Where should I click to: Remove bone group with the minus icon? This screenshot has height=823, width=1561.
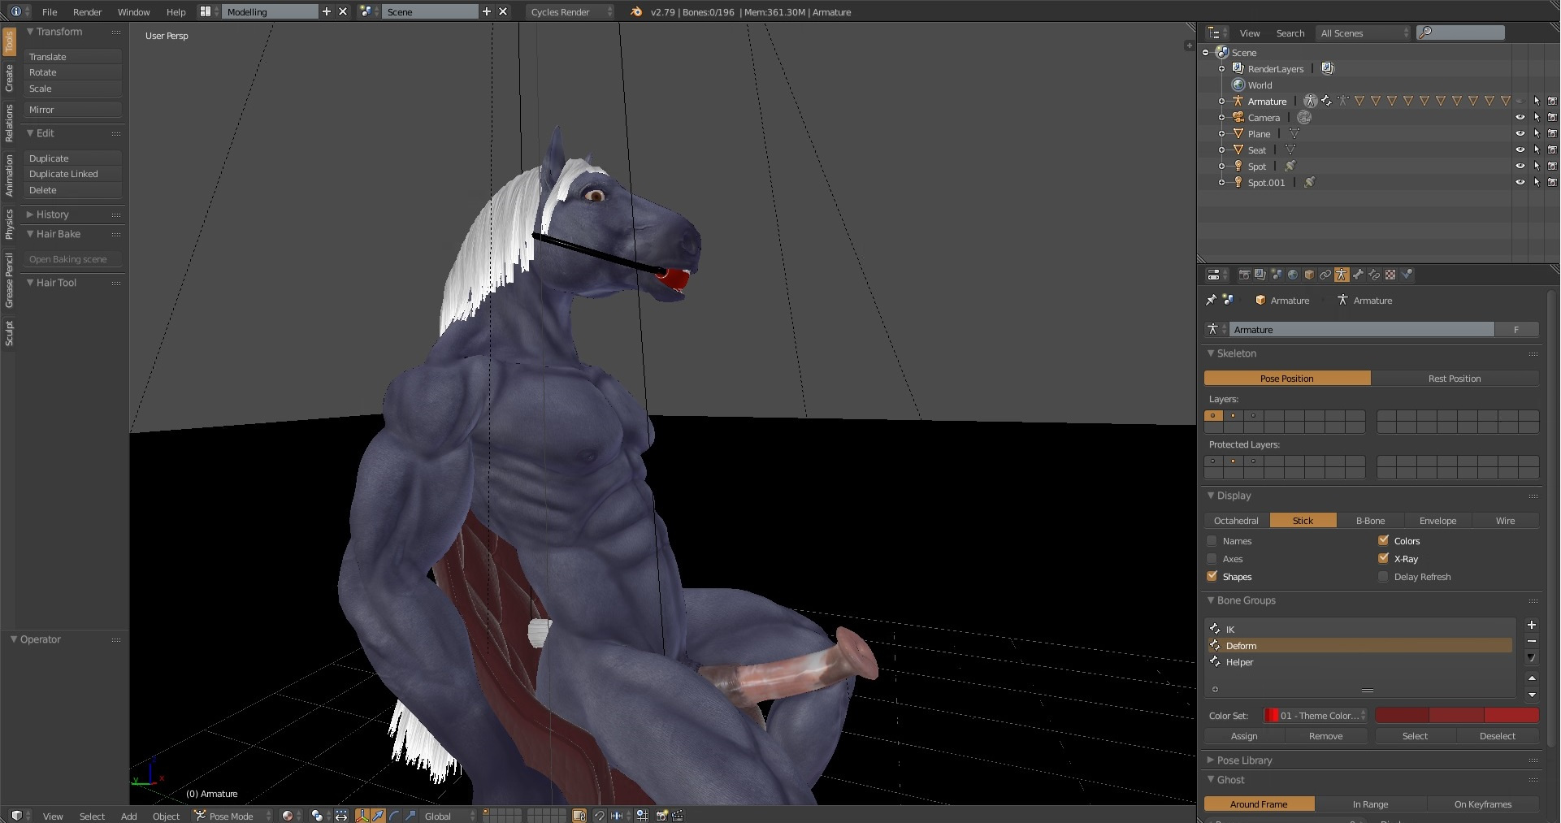click(x=1531, y=641)
